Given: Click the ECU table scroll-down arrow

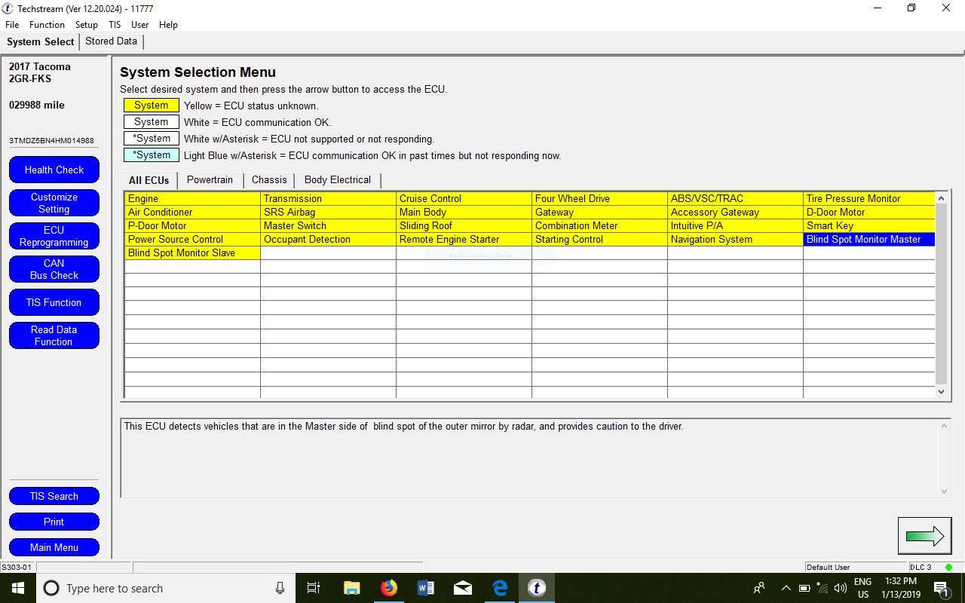Looking at the screenshot, I should click(941, 391).
